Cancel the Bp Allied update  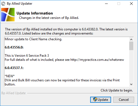[124, 100]
